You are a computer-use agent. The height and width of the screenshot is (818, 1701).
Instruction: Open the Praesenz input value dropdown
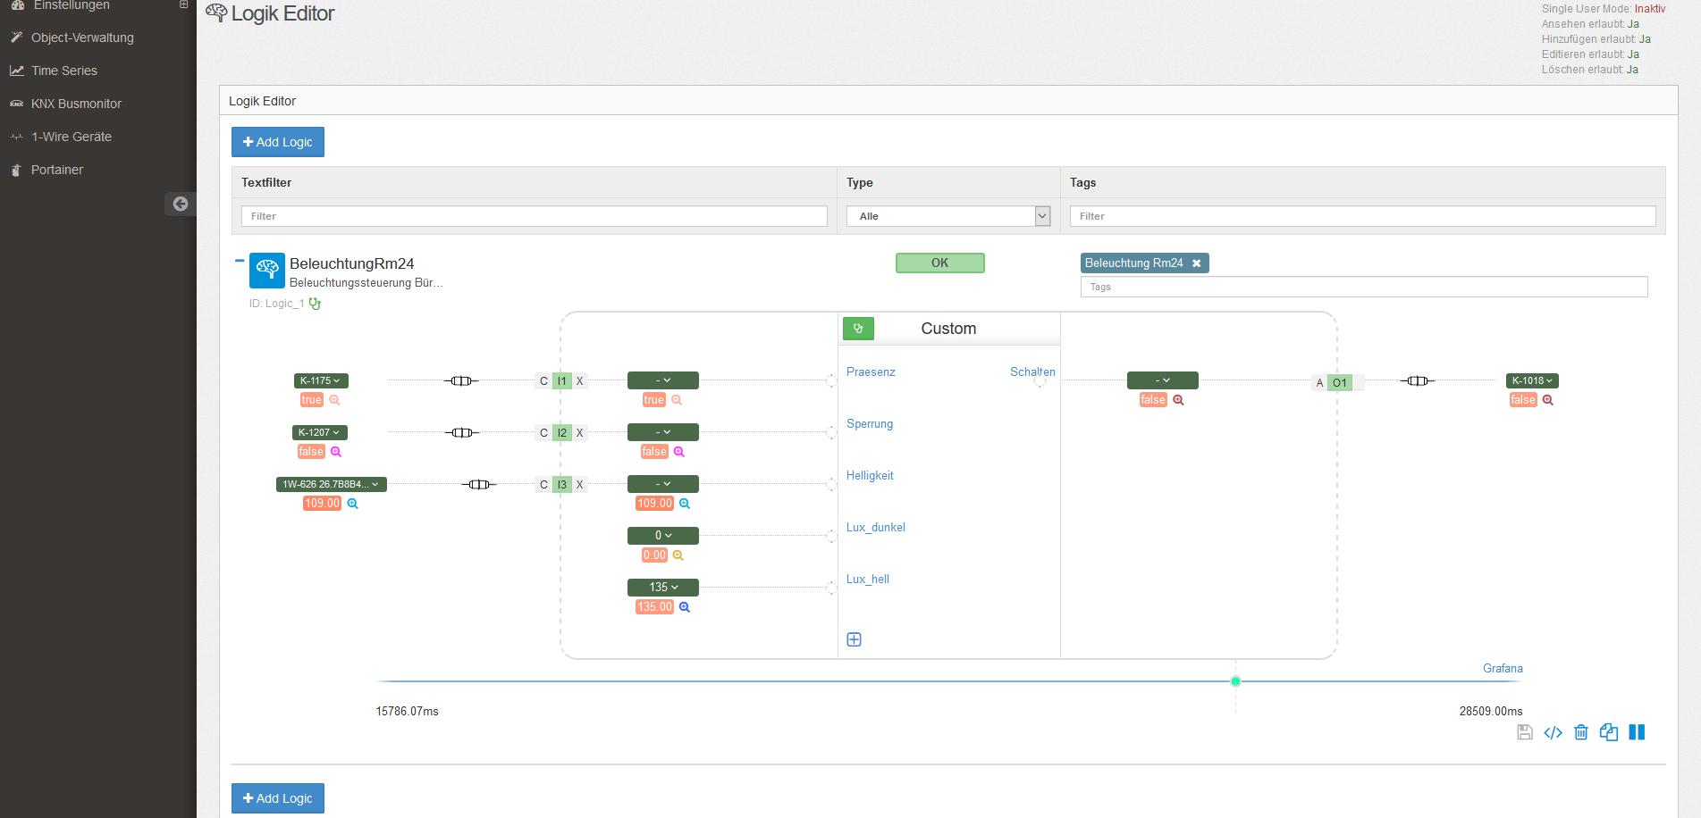(x=663, y=380)
